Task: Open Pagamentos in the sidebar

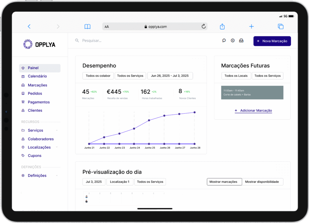Action: coord(39,102)
